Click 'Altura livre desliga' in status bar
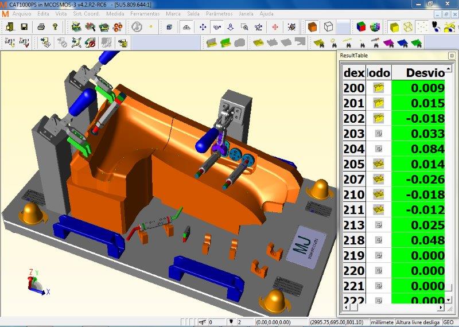Image resolution: width=459 pixels, height=327 pixels. tap(418, 322)
